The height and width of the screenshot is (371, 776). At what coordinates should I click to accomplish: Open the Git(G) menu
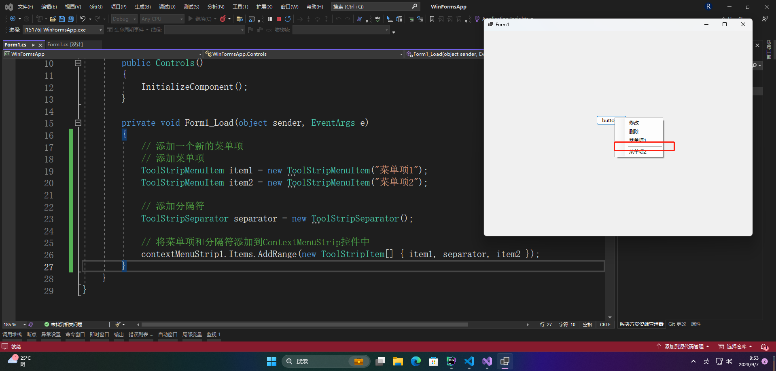[96, 7]
